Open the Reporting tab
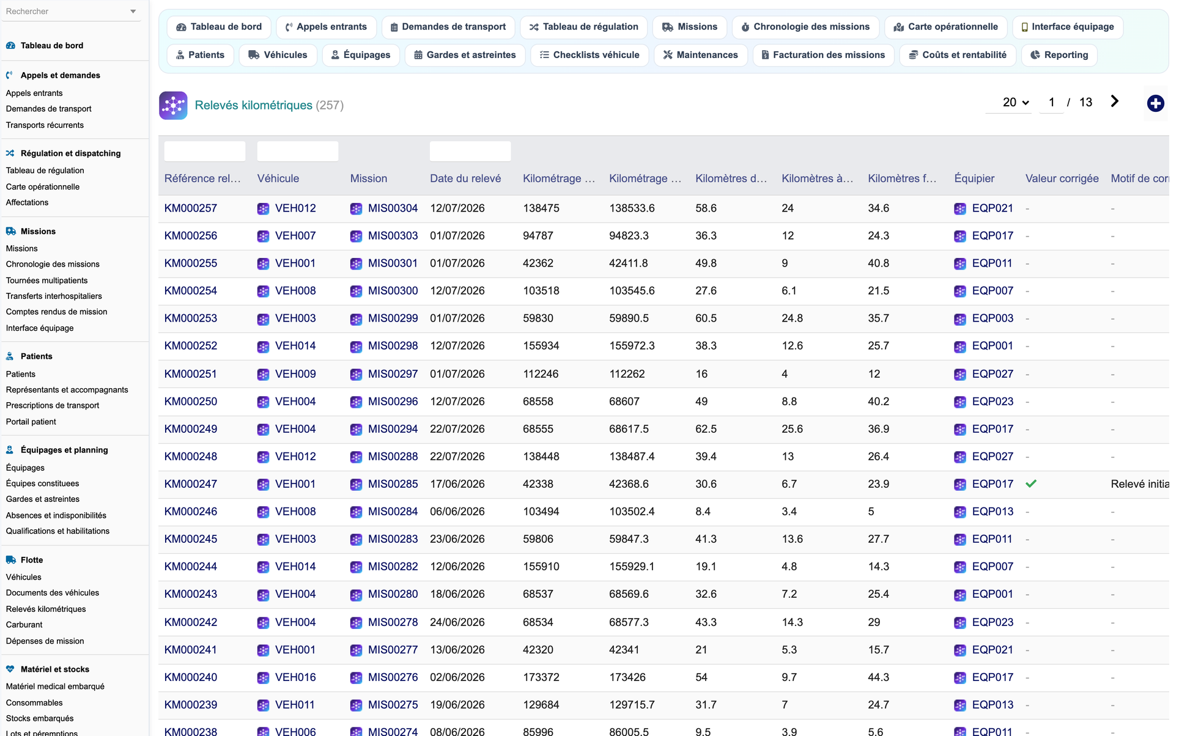This screenshot has height=736, width=1190. pyautogui.click(x=1059, y=55)
